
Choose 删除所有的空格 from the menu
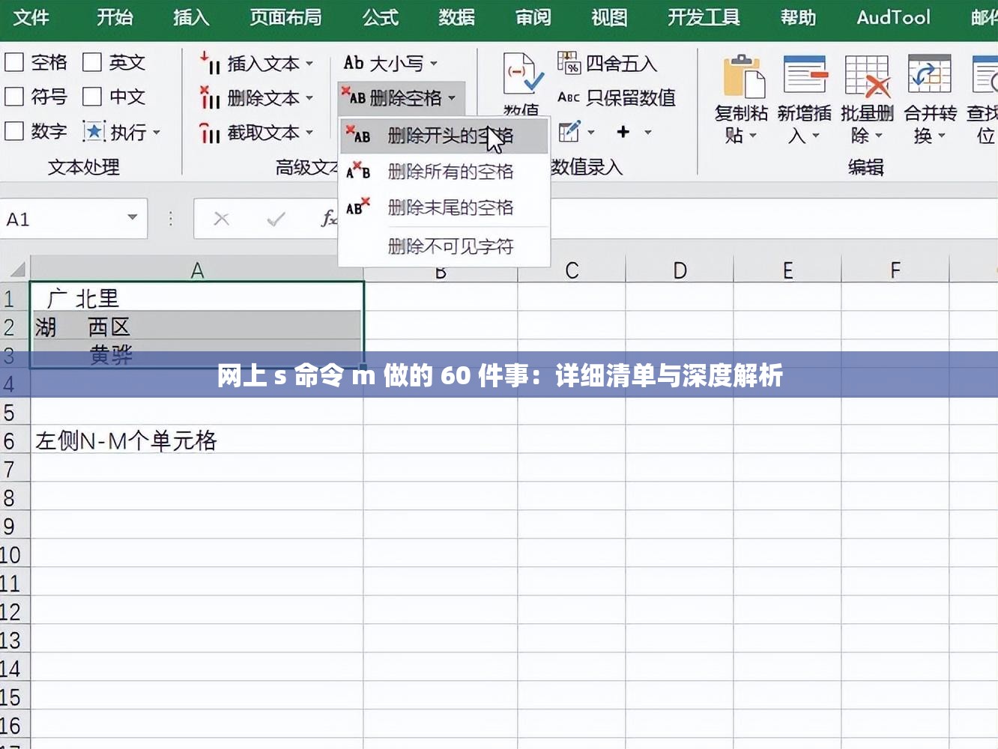coord(450,172)
